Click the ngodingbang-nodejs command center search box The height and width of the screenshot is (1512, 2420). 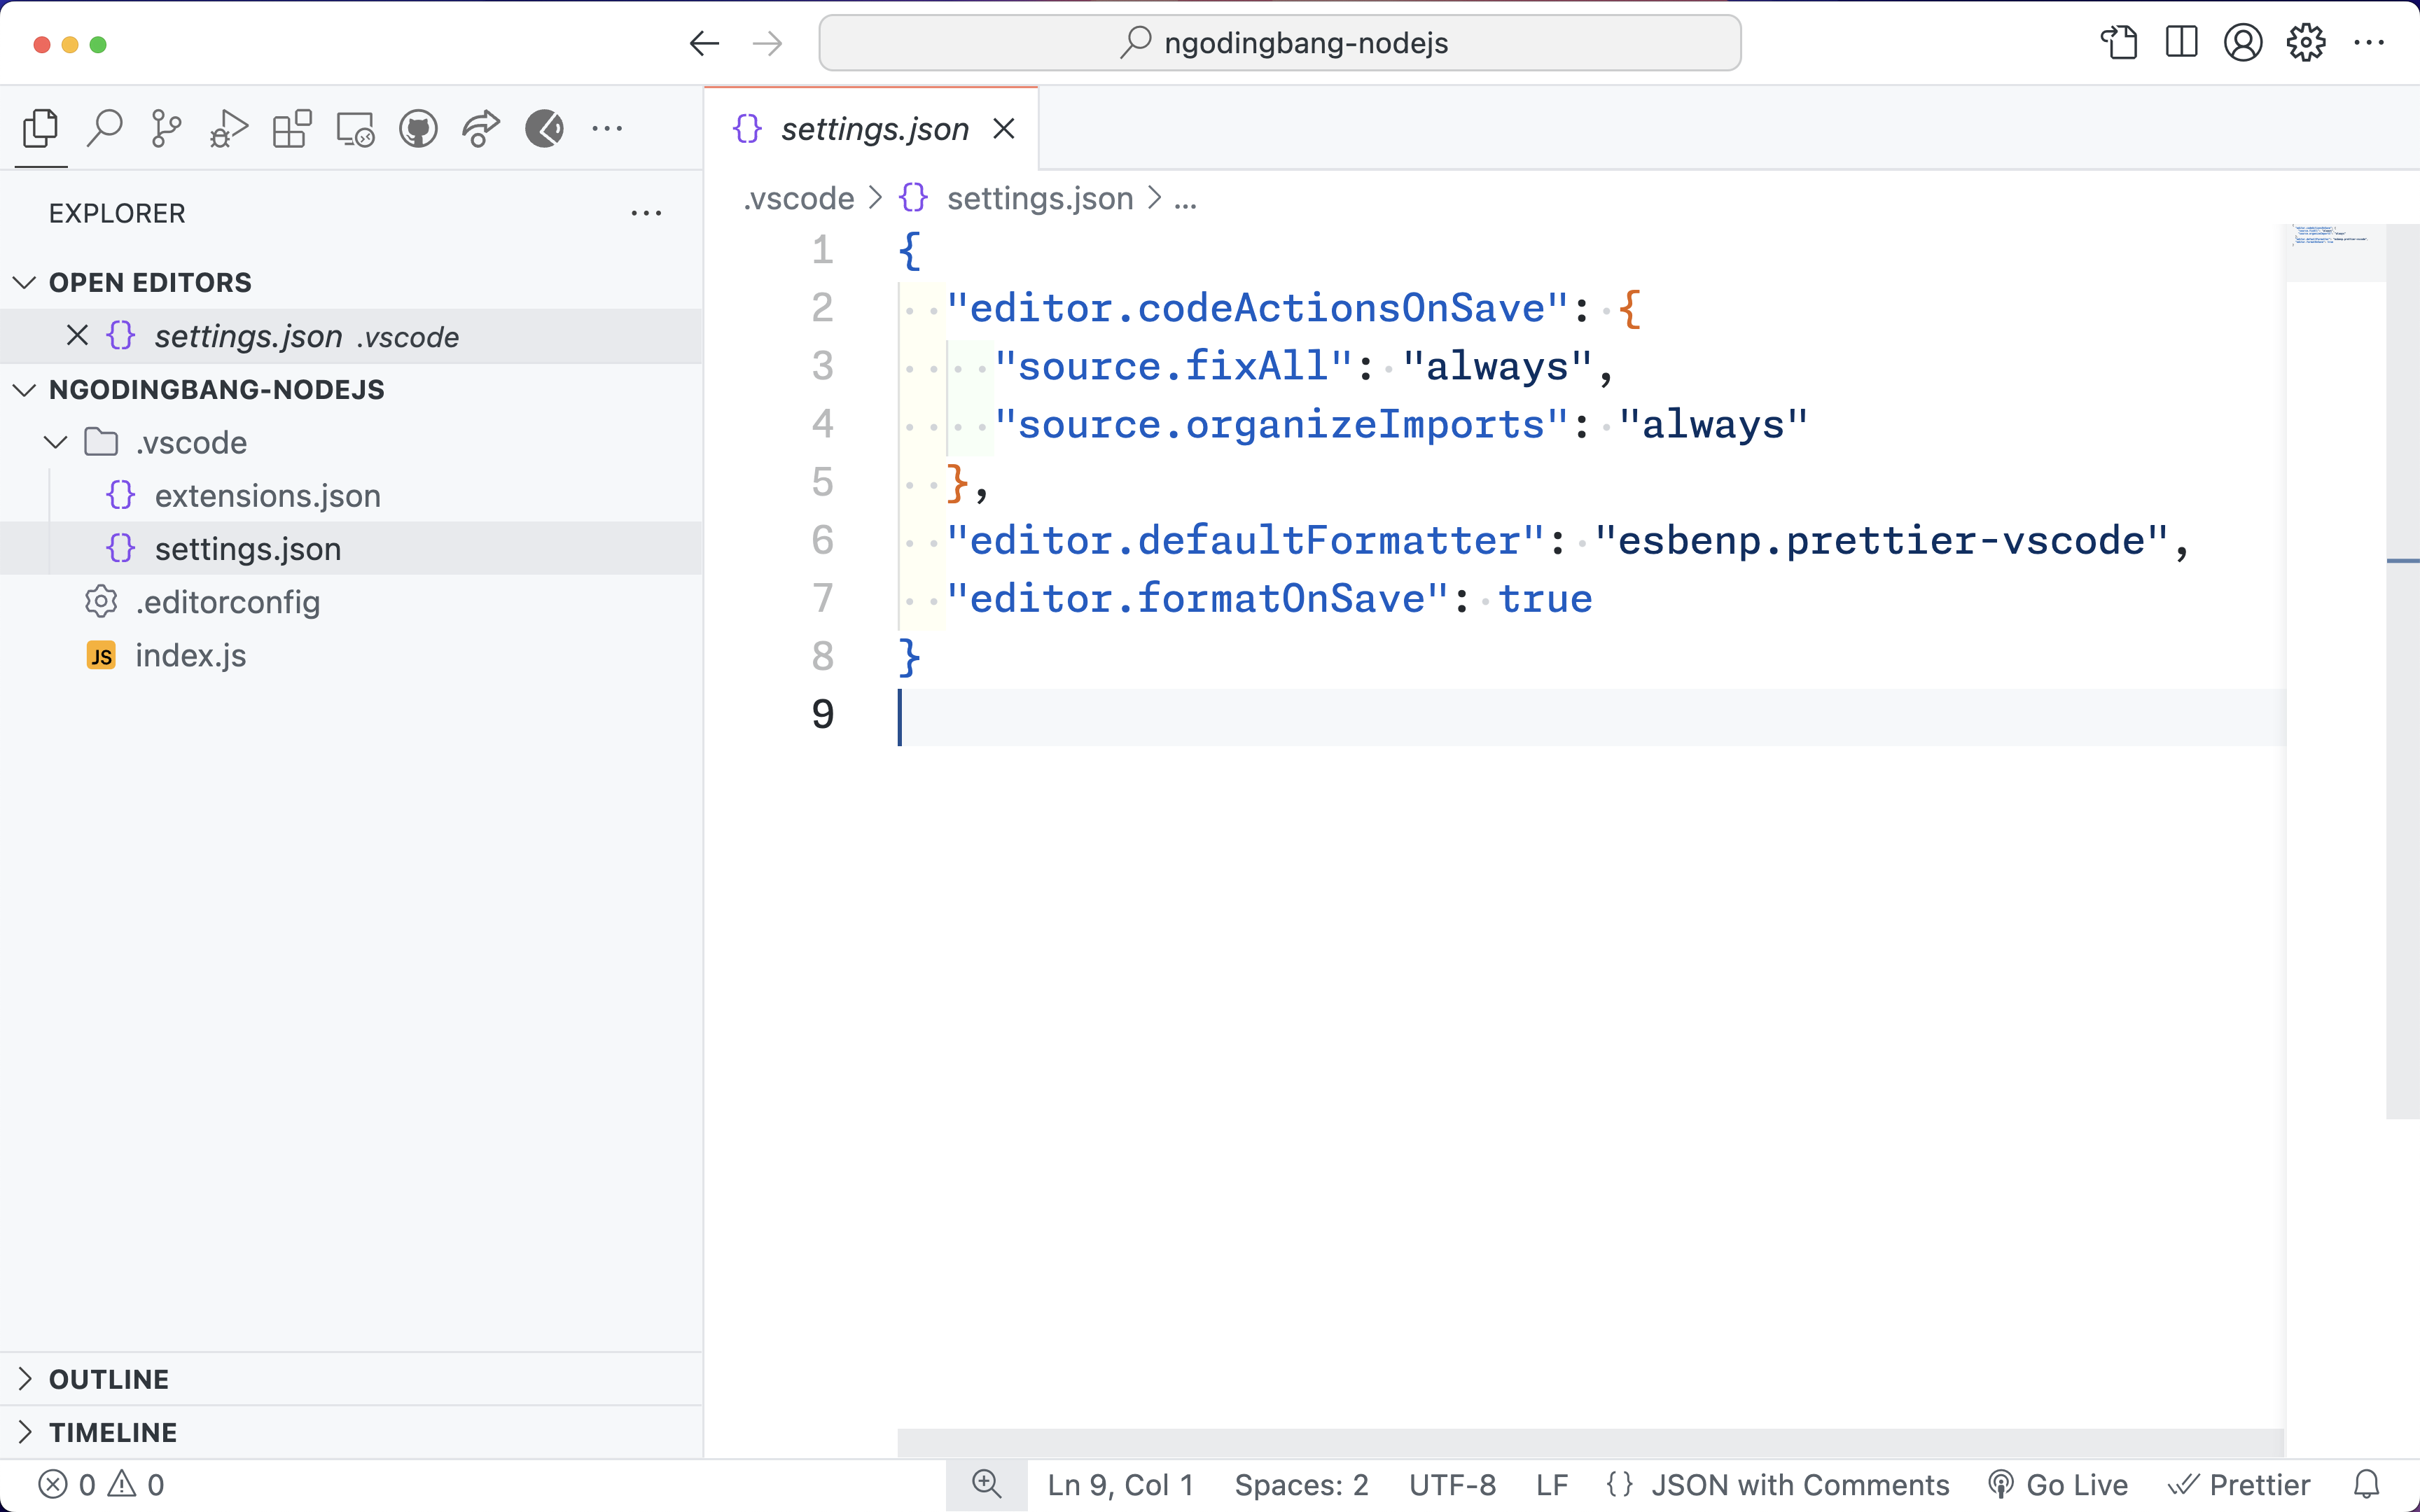click(x=1280, y=43)
